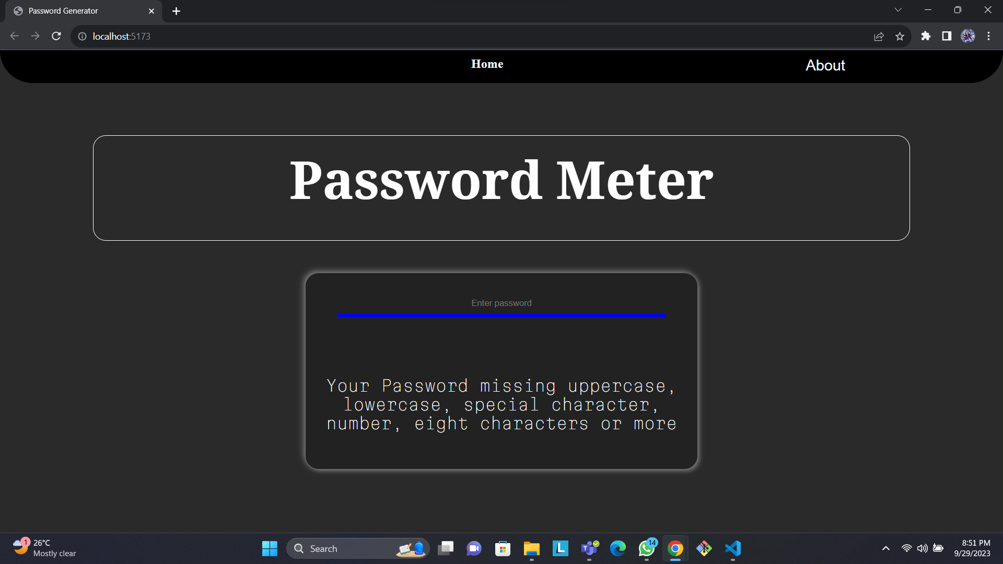
Task: Open a new browser tab
Action: pyautogui.click(x=176, y=11)
